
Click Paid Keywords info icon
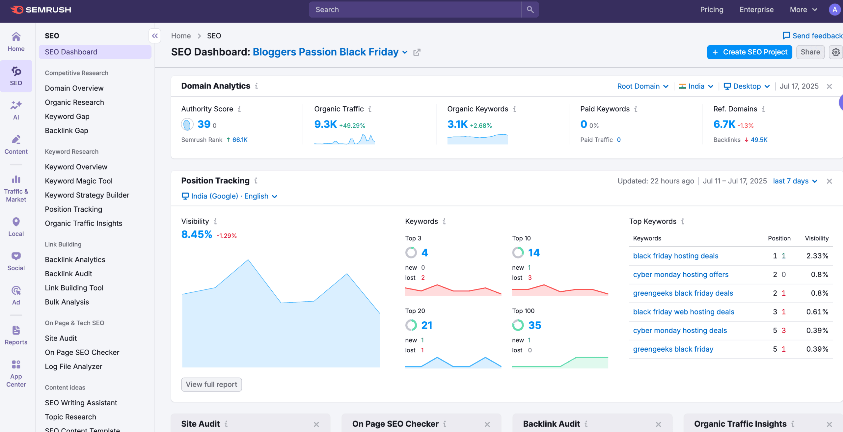[636, 109]
